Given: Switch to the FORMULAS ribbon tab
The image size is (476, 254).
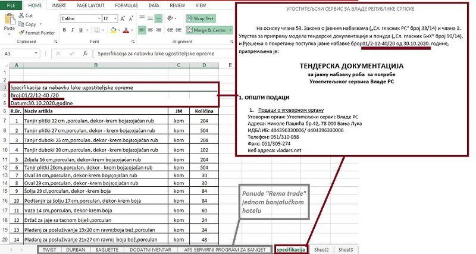Looking at the screenshot, I should tap(126, 5).
